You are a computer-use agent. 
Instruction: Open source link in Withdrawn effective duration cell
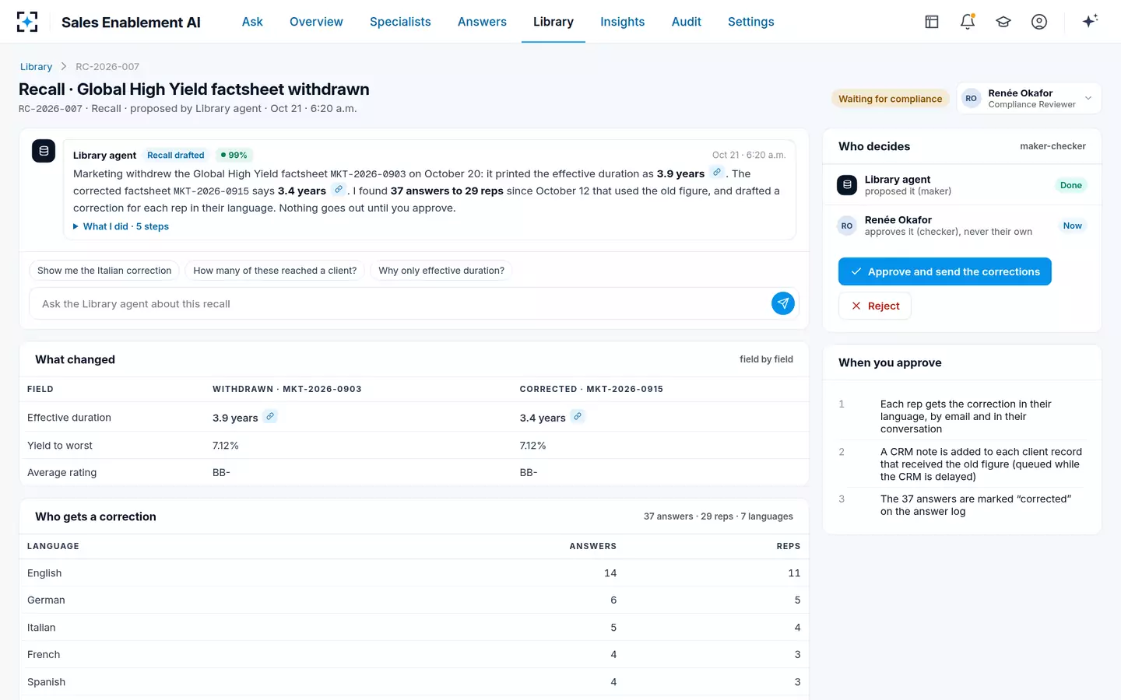270,417
